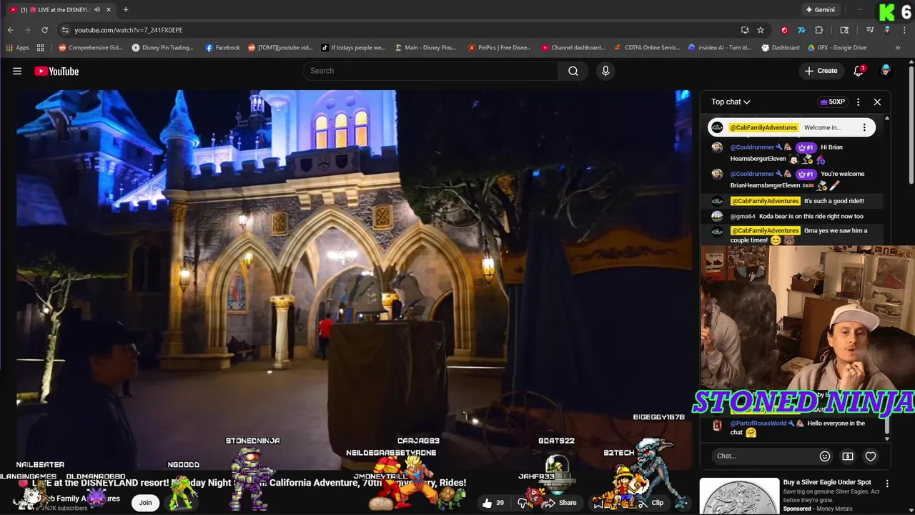Open the PinPics bookmark

point(500,48)
